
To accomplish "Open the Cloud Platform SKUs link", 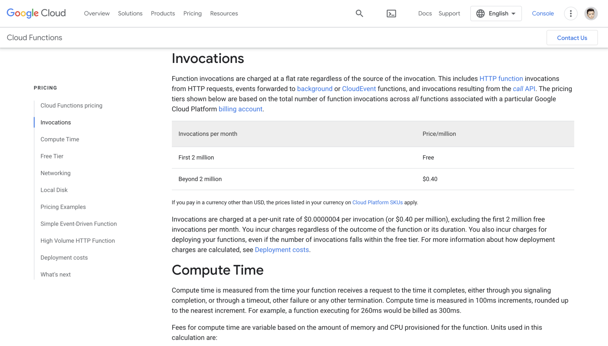I will 377,202.
